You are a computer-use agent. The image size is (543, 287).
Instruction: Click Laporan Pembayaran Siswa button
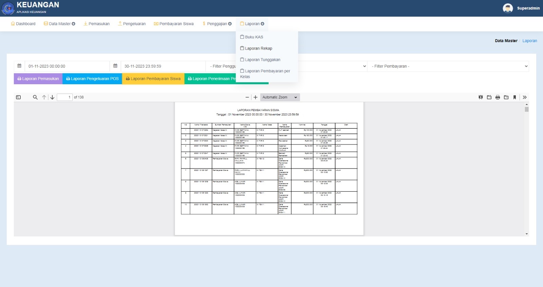coord(153,79)
